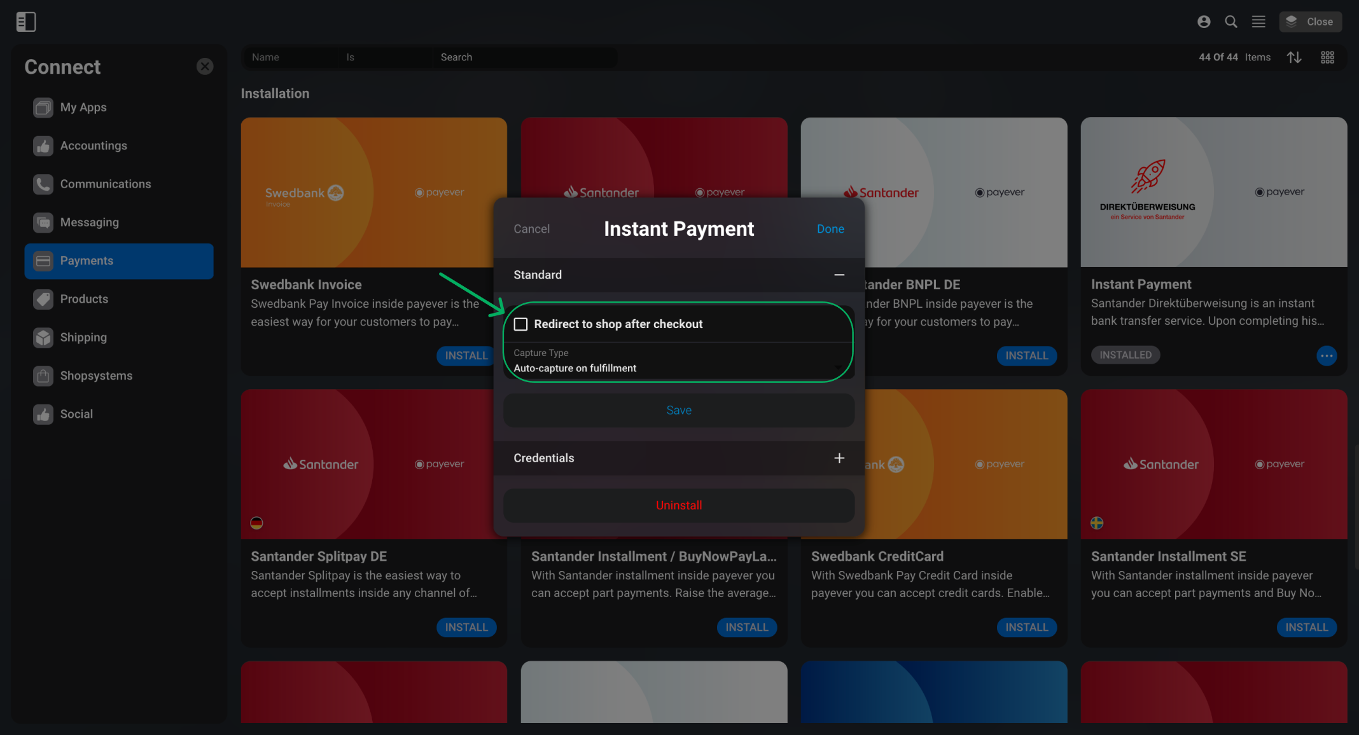The width and height of the screenshot is (1359, 735).
Task: Click the Installation section heading
Action: pos(275,93)
